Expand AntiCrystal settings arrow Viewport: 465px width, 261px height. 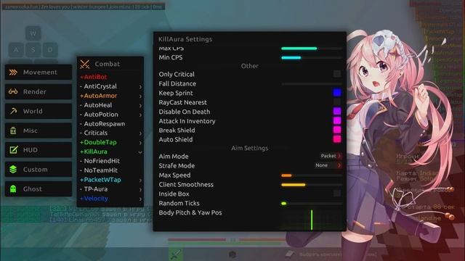[140, 87]
